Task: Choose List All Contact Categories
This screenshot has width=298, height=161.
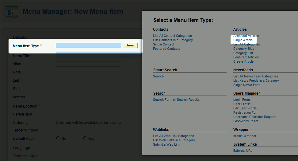Action: click(x=172, y=36)
